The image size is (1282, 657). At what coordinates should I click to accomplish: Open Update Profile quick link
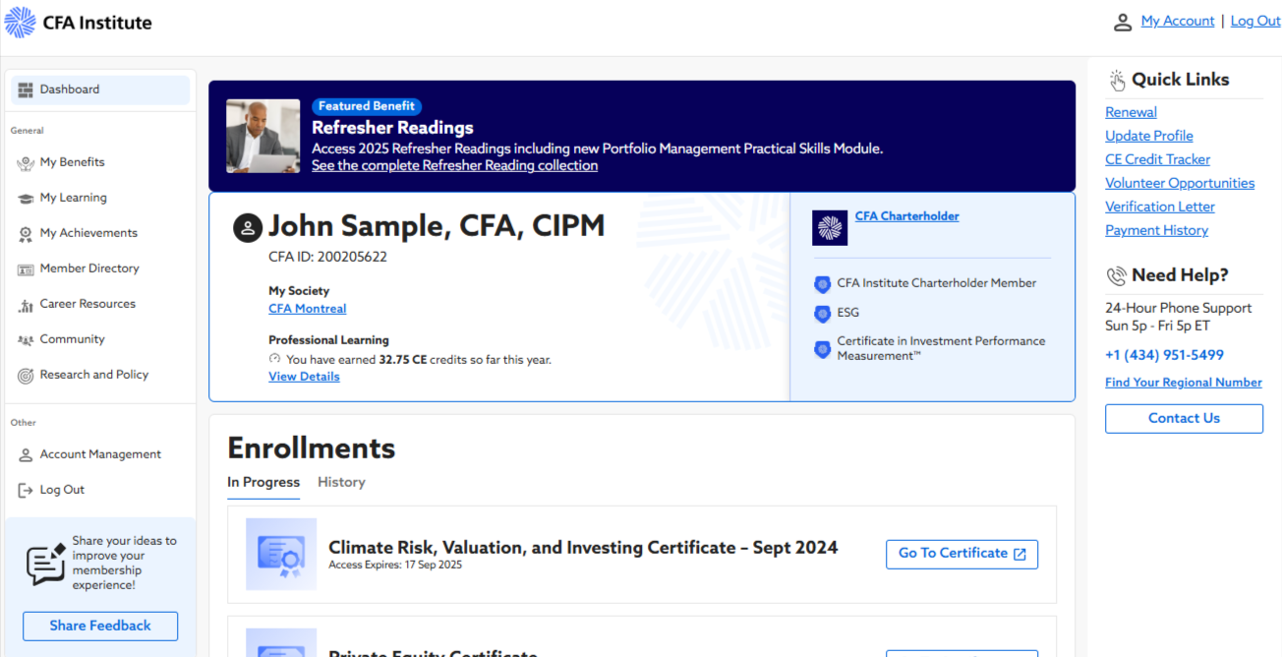point(1149,136)
